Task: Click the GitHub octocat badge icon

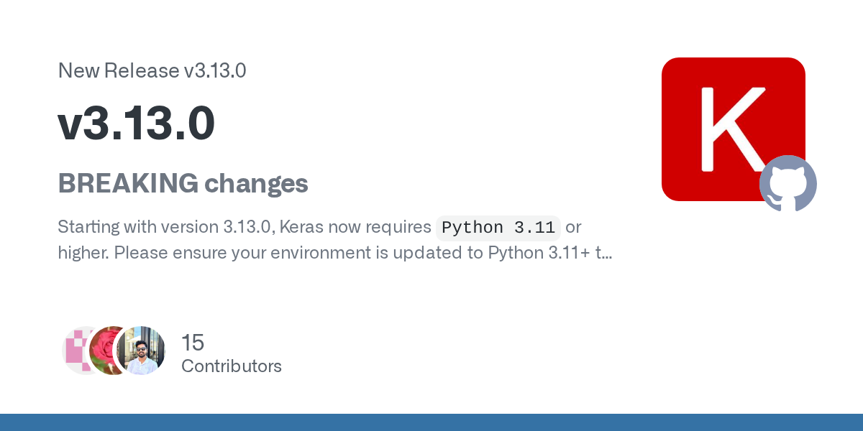Action: 788,183
